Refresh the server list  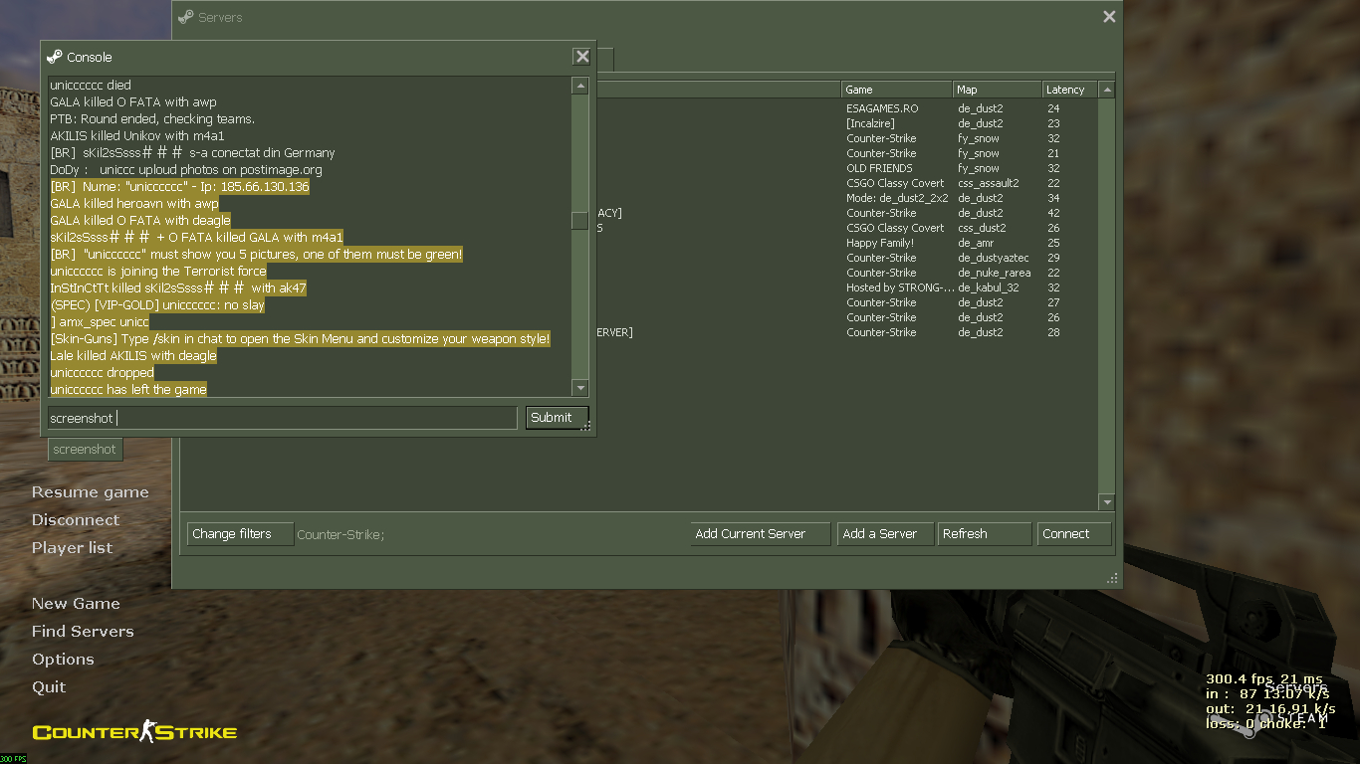point(985,534)
